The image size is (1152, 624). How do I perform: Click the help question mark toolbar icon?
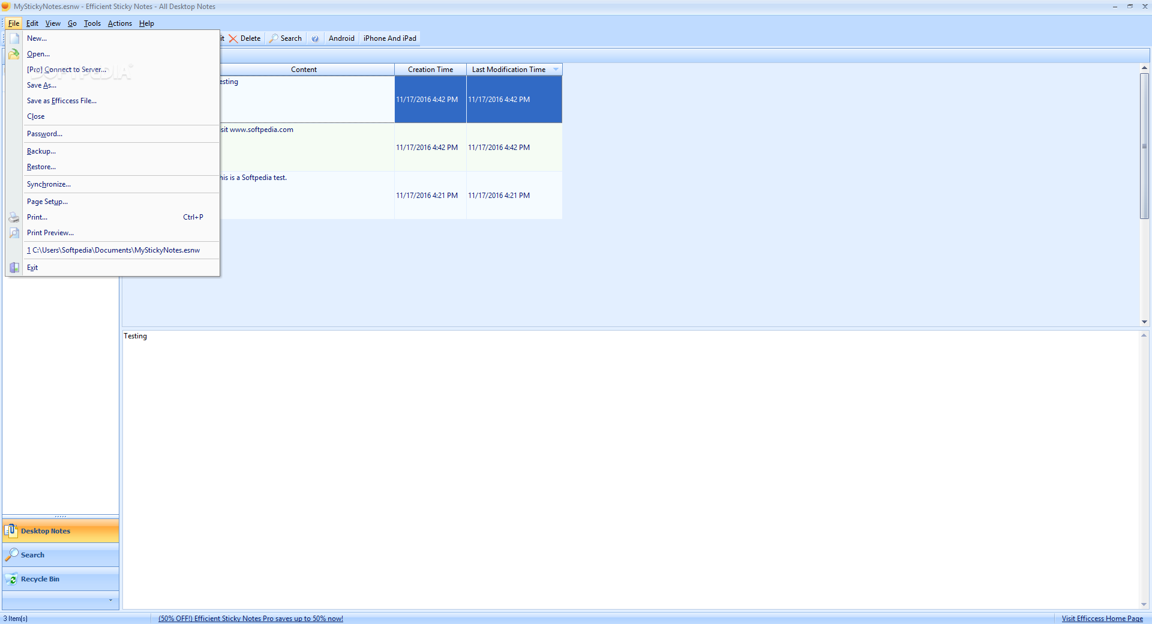pos(315,38)
